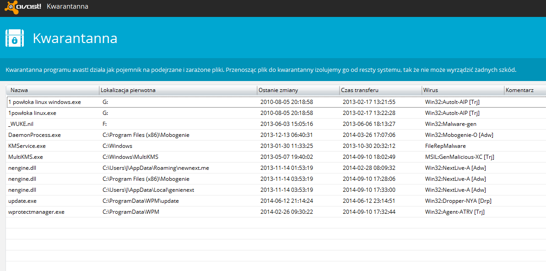
Task: Sort by Czas transferu column header
Action: (x=380, y=90)
